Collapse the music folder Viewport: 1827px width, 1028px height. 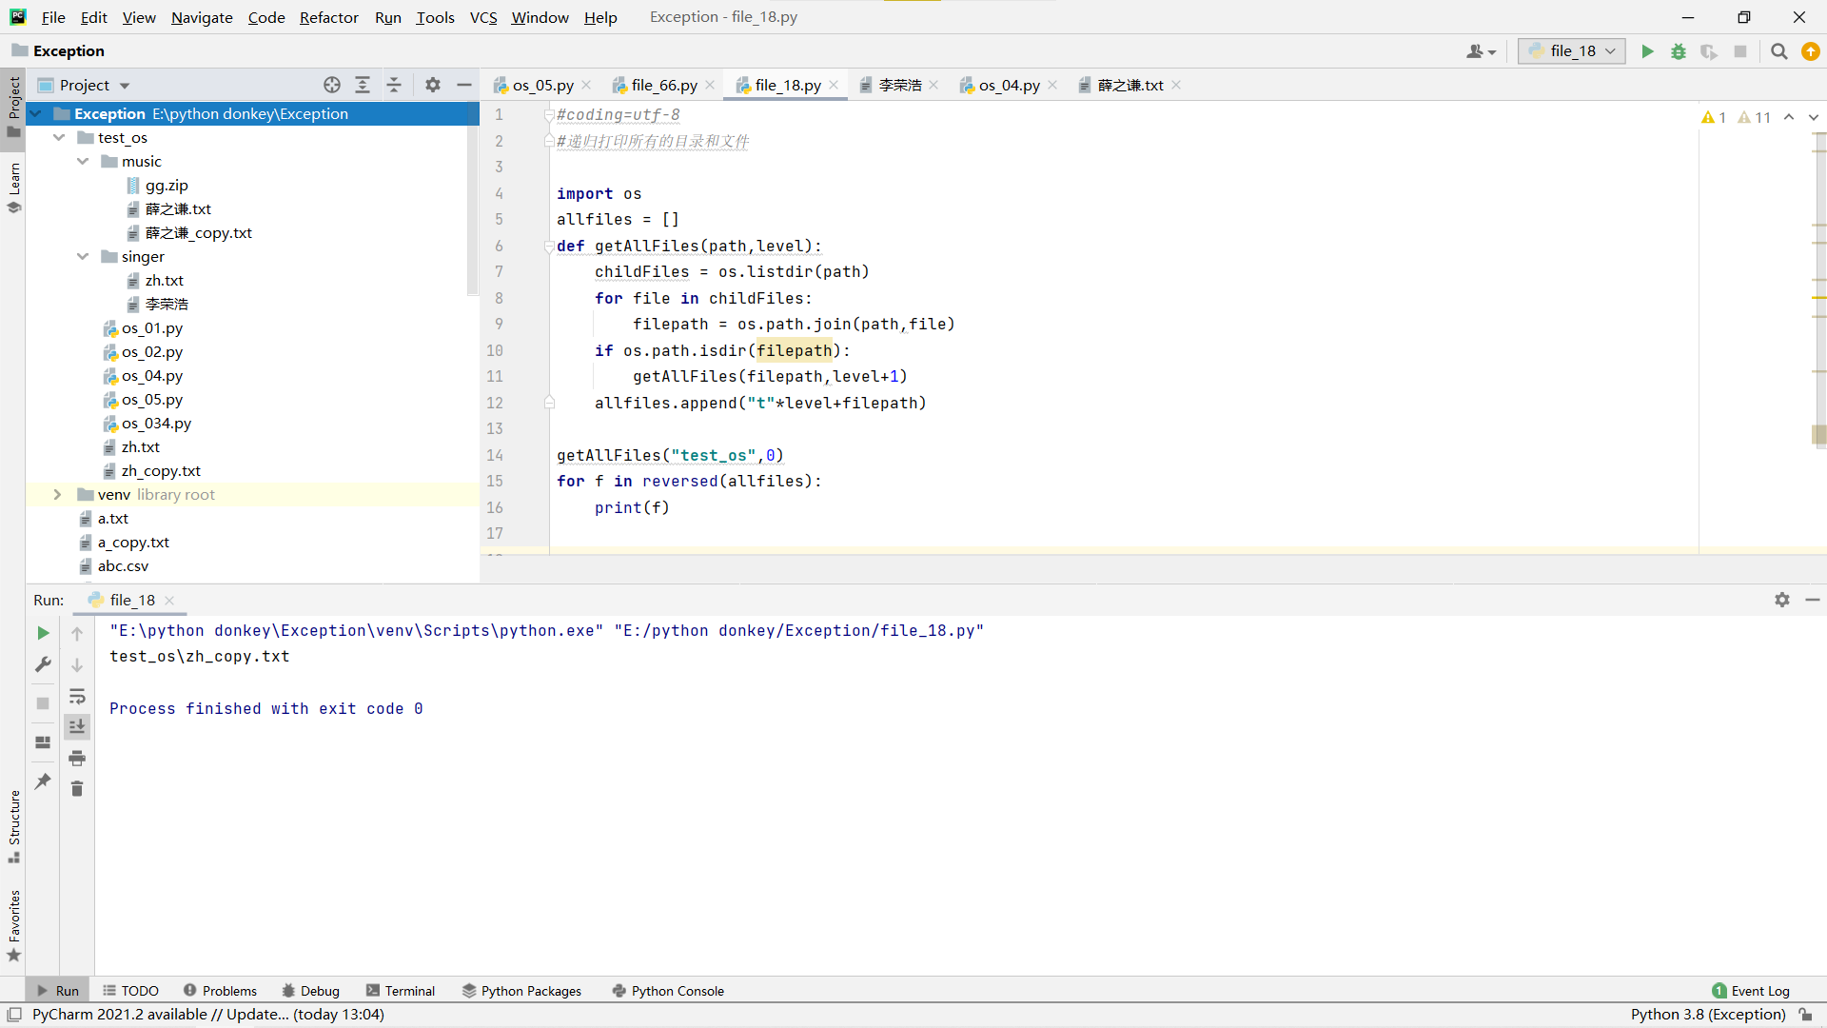[x=83, y=161]
